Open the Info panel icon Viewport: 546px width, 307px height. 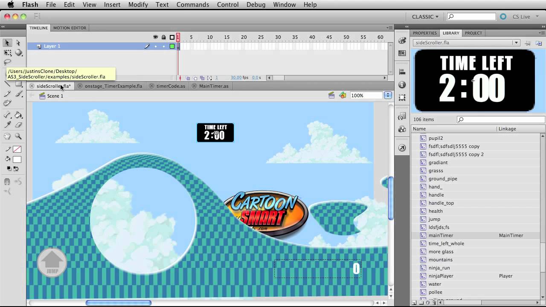pos(402,85)
